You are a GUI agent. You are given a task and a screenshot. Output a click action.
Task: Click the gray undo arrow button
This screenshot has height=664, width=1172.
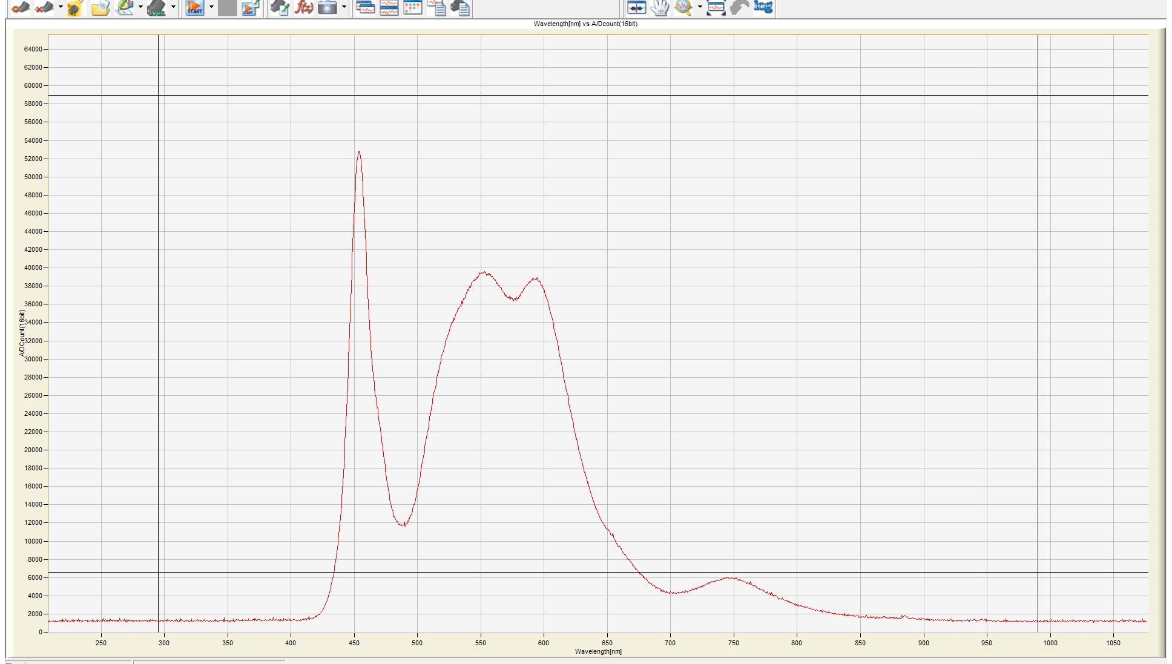tap(740, 8)
